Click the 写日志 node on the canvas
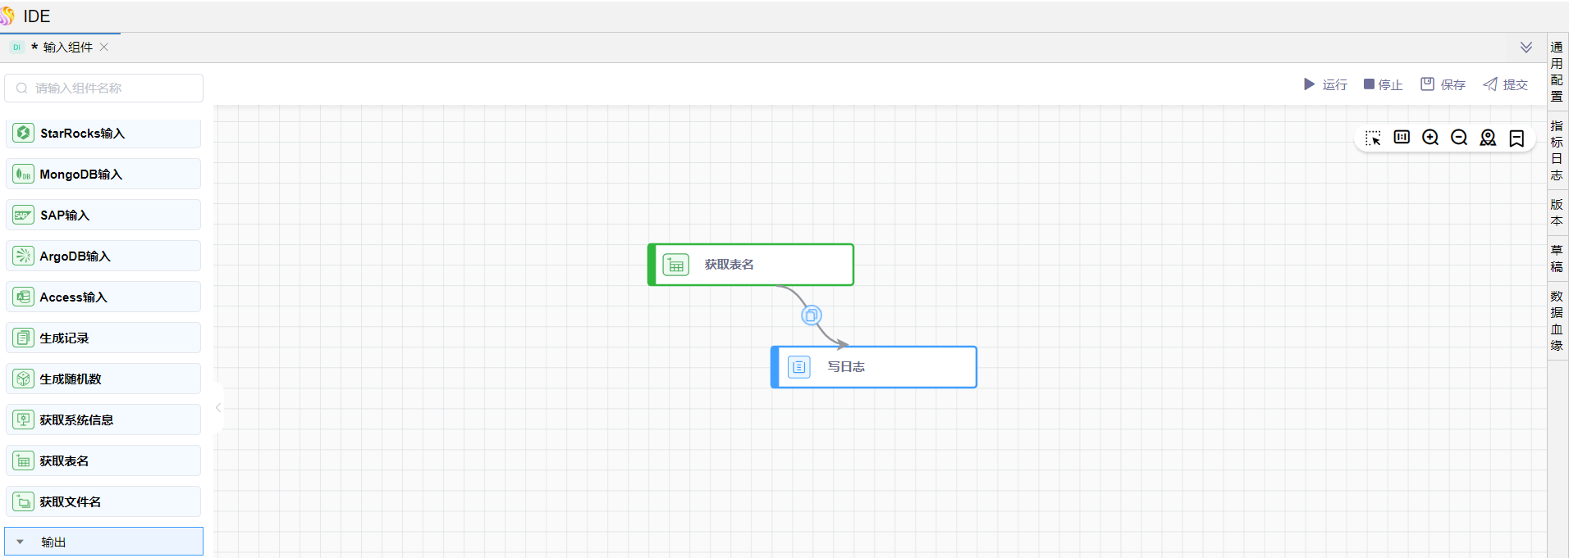This screenshot has width=1569, height=558. click(874, 367)
